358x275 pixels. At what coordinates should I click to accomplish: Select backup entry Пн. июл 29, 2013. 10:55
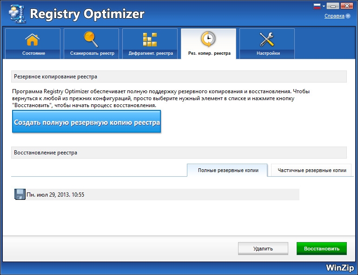[157, 195]
